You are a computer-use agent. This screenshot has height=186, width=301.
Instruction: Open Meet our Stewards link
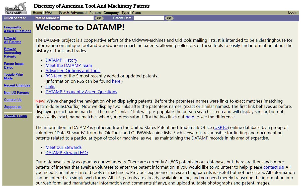[63, 147]
